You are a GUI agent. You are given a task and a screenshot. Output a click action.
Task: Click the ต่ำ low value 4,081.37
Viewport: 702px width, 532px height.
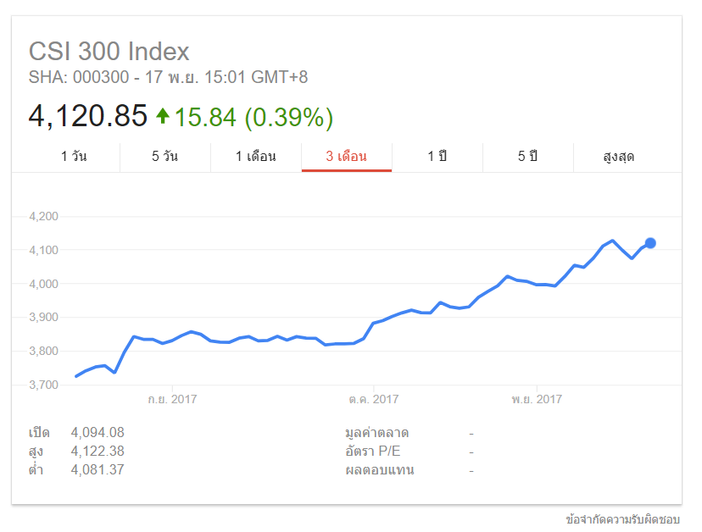click(97, 469)
